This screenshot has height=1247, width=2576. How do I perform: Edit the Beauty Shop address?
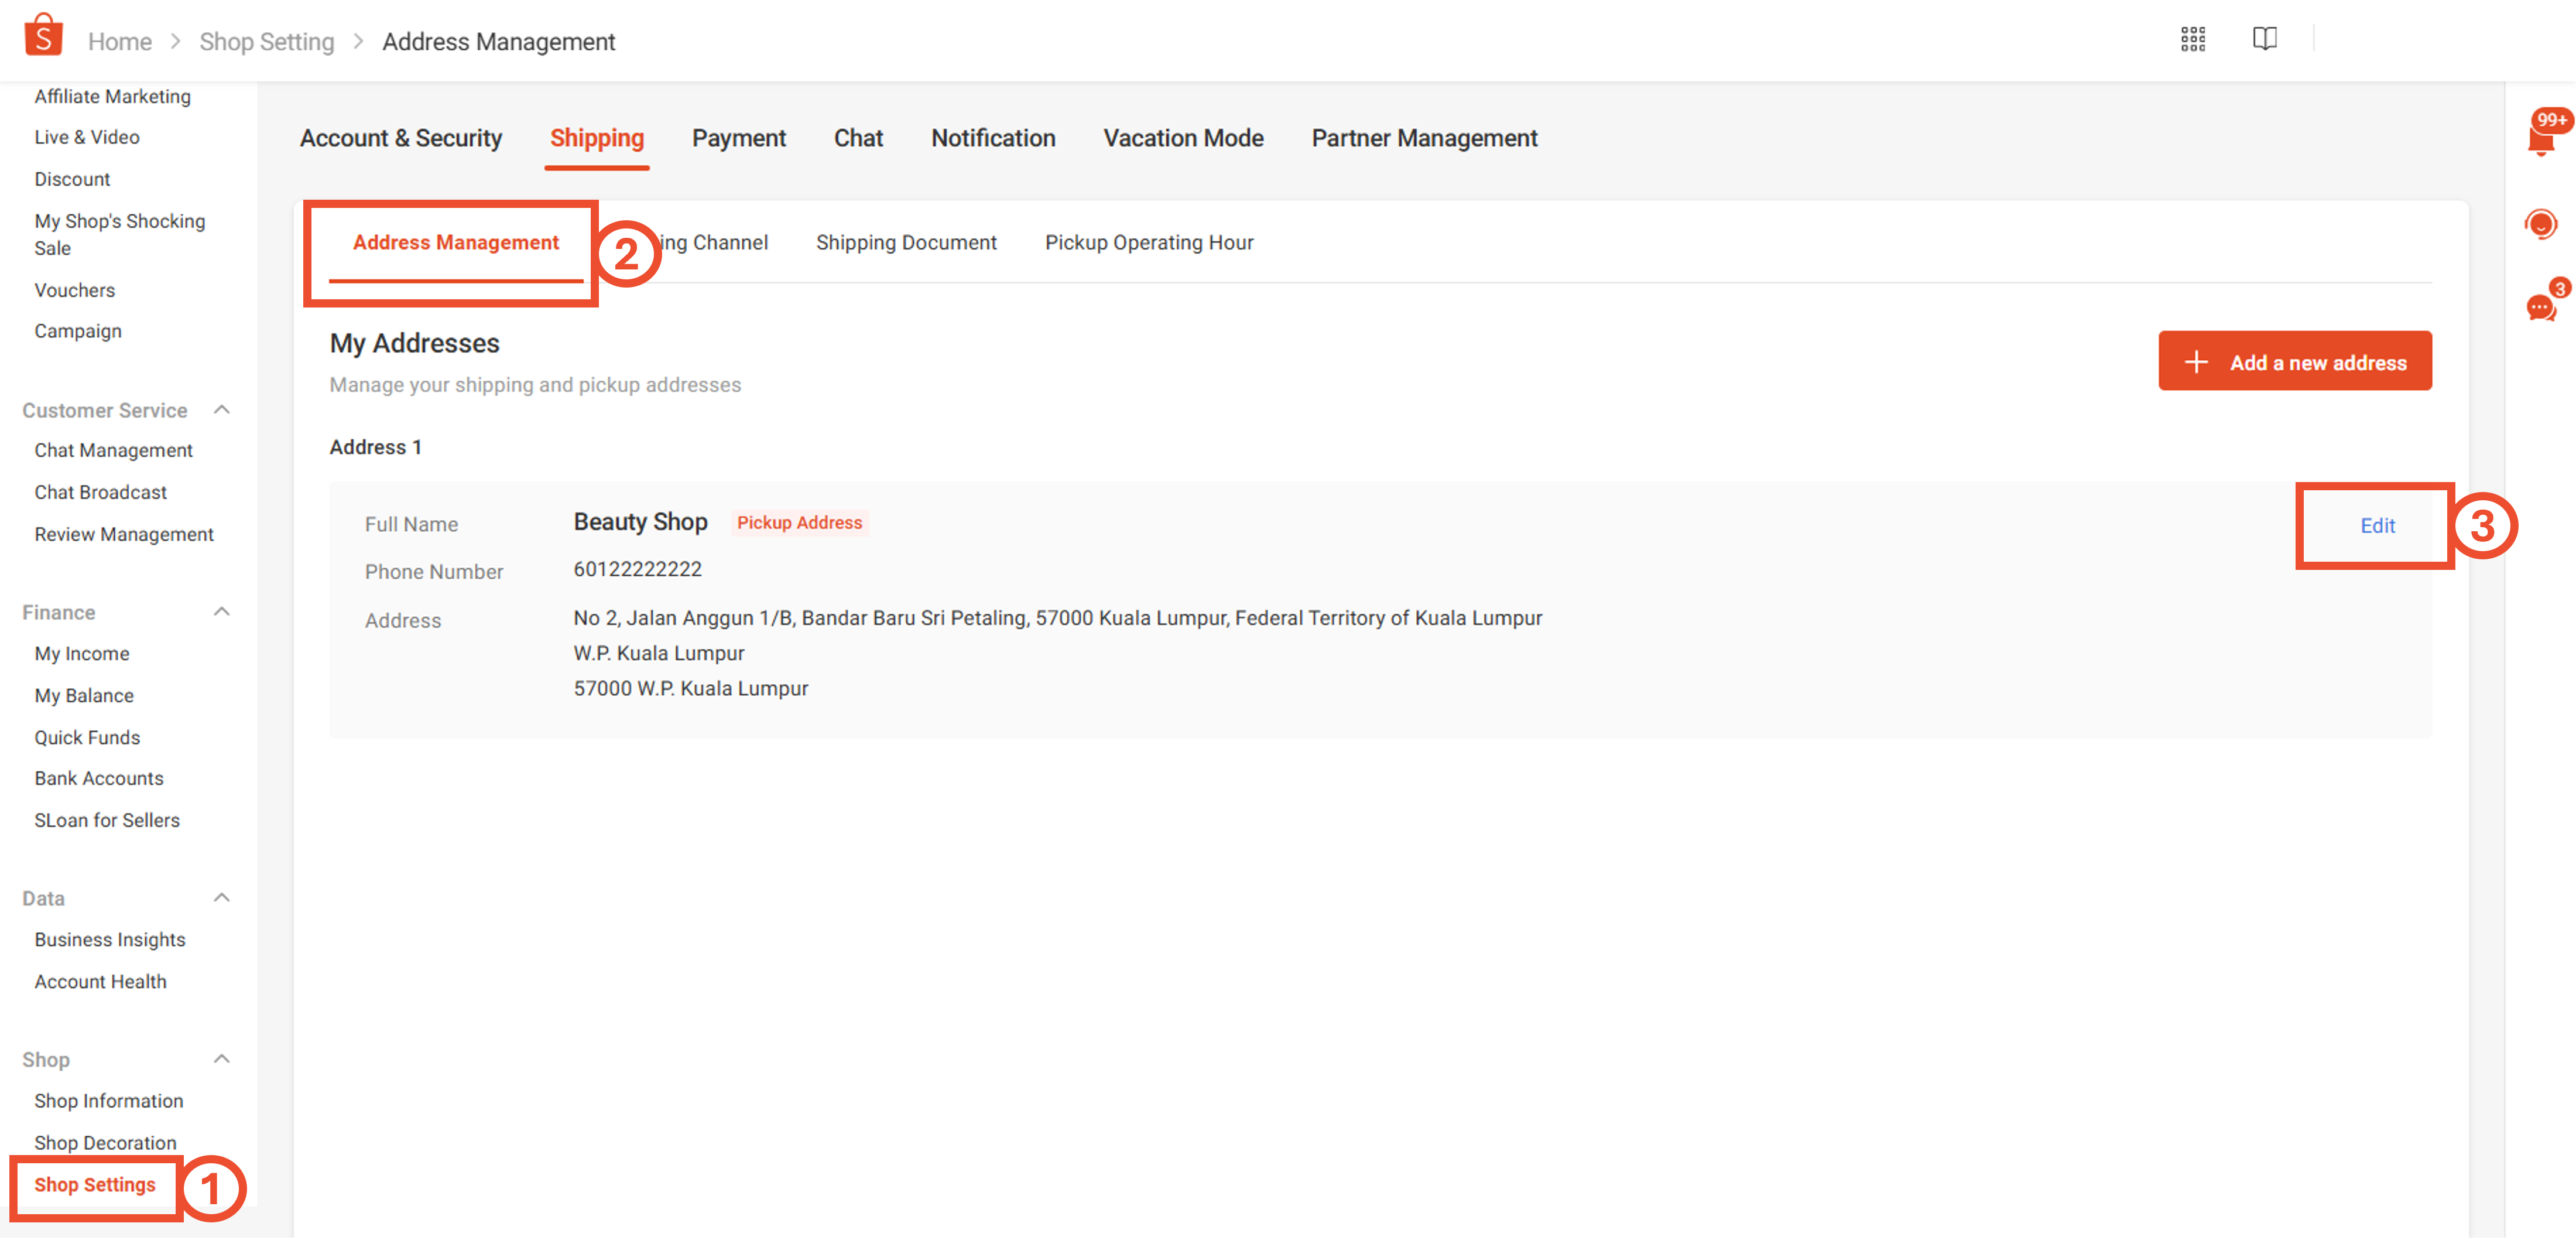2376,525
